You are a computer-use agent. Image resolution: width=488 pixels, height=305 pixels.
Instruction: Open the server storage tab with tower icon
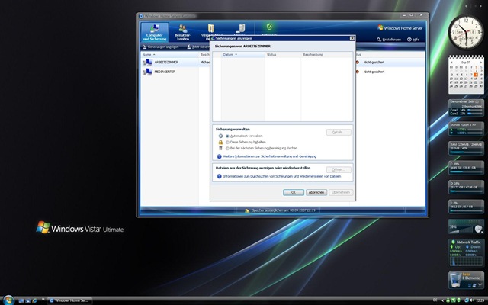tap(240, 30)
